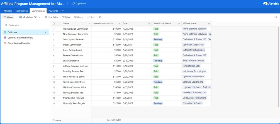The height and width of the screenshot is (124, 280).
Task: Select the Subscription Renewal record name
Action: pyautogui.click(x=73, y=39)
